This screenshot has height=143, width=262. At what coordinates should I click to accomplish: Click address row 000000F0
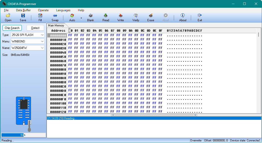pyautogui.click(x=58, y=99)
